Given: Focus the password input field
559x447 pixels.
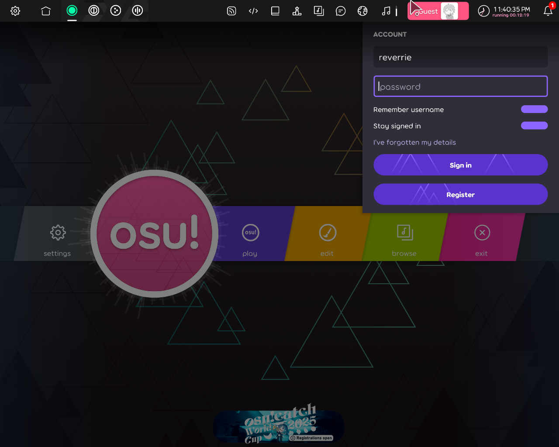Looking at the screenshot, I should point(460,86).
